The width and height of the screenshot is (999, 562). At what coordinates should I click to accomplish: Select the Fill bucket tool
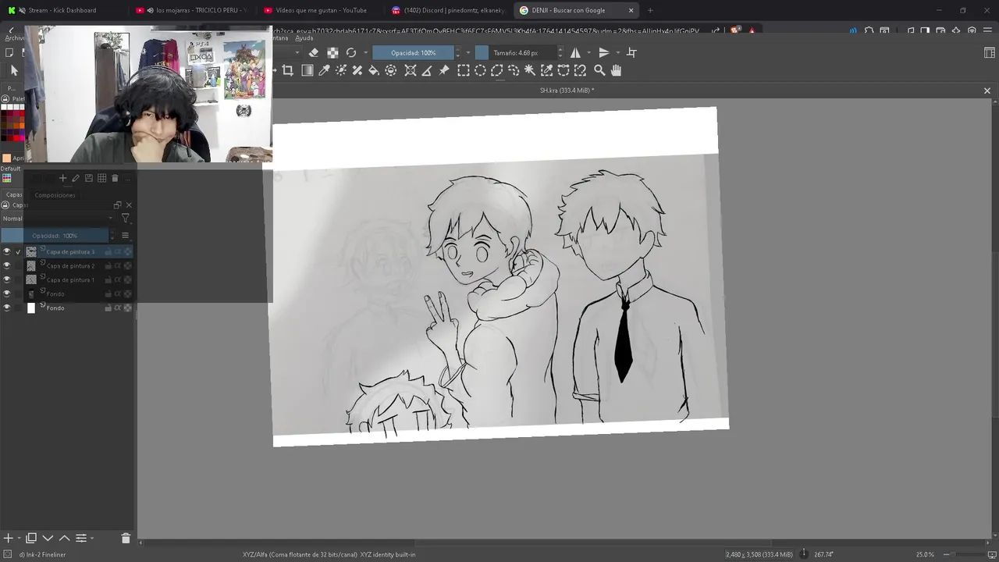[374, 70]
